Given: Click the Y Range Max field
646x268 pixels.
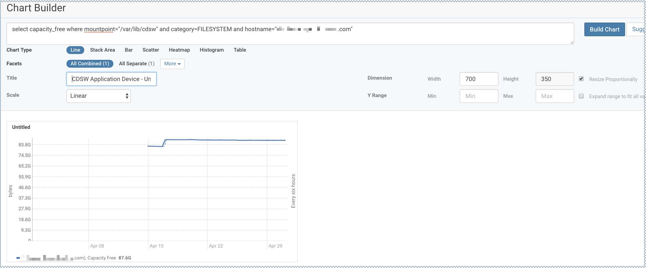Looking at the screenshot, I should pos(555,96).
